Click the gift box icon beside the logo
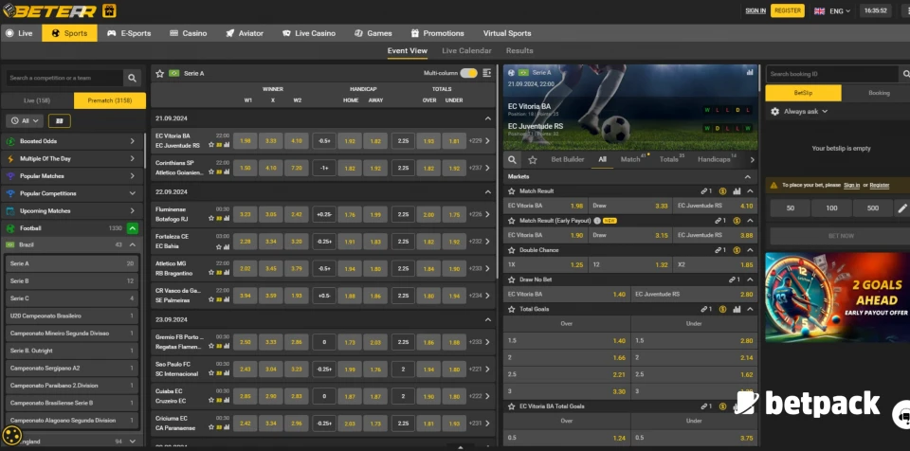Image resolution: width=910 pixels, height=451 pixels. pyautogui.click(x=109, y=11)
